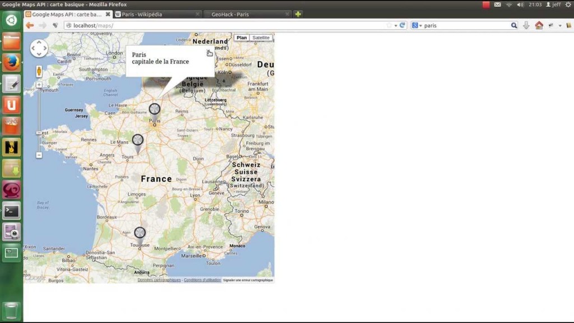
Task: Open the Conditions d'utilisation link
Action: [x=202, y=280]
